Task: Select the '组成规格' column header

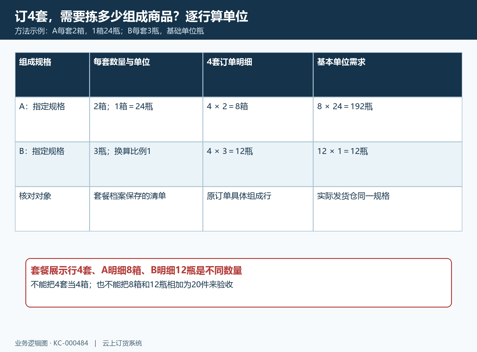Action: click(x=52, y=75)
